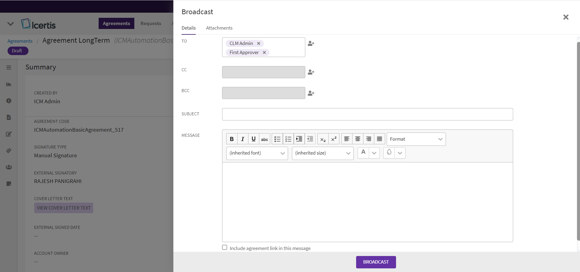
Task: Toggle strikethrough text formatting
Action: pyautogui.click(x=264, y=139)
